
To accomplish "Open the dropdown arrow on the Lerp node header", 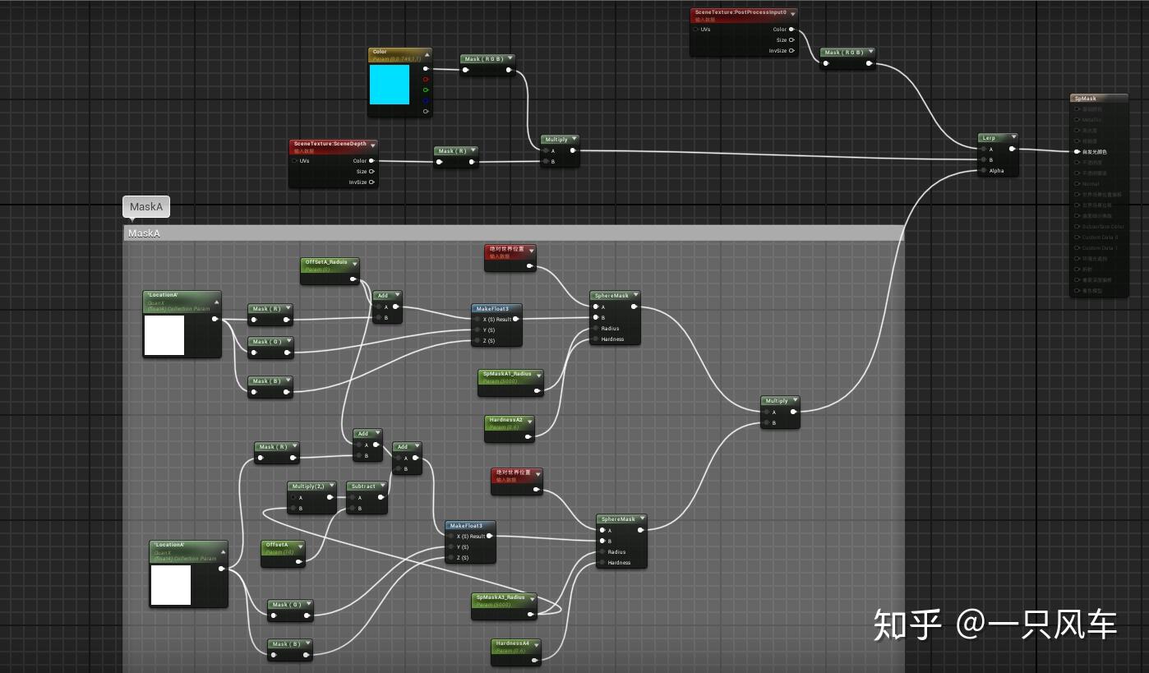I will pos(1014,136).
